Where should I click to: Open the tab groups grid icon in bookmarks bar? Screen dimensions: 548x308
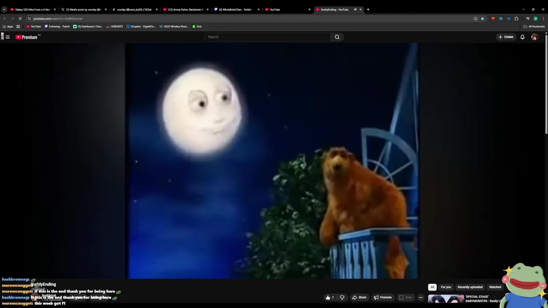coord(18,27)
